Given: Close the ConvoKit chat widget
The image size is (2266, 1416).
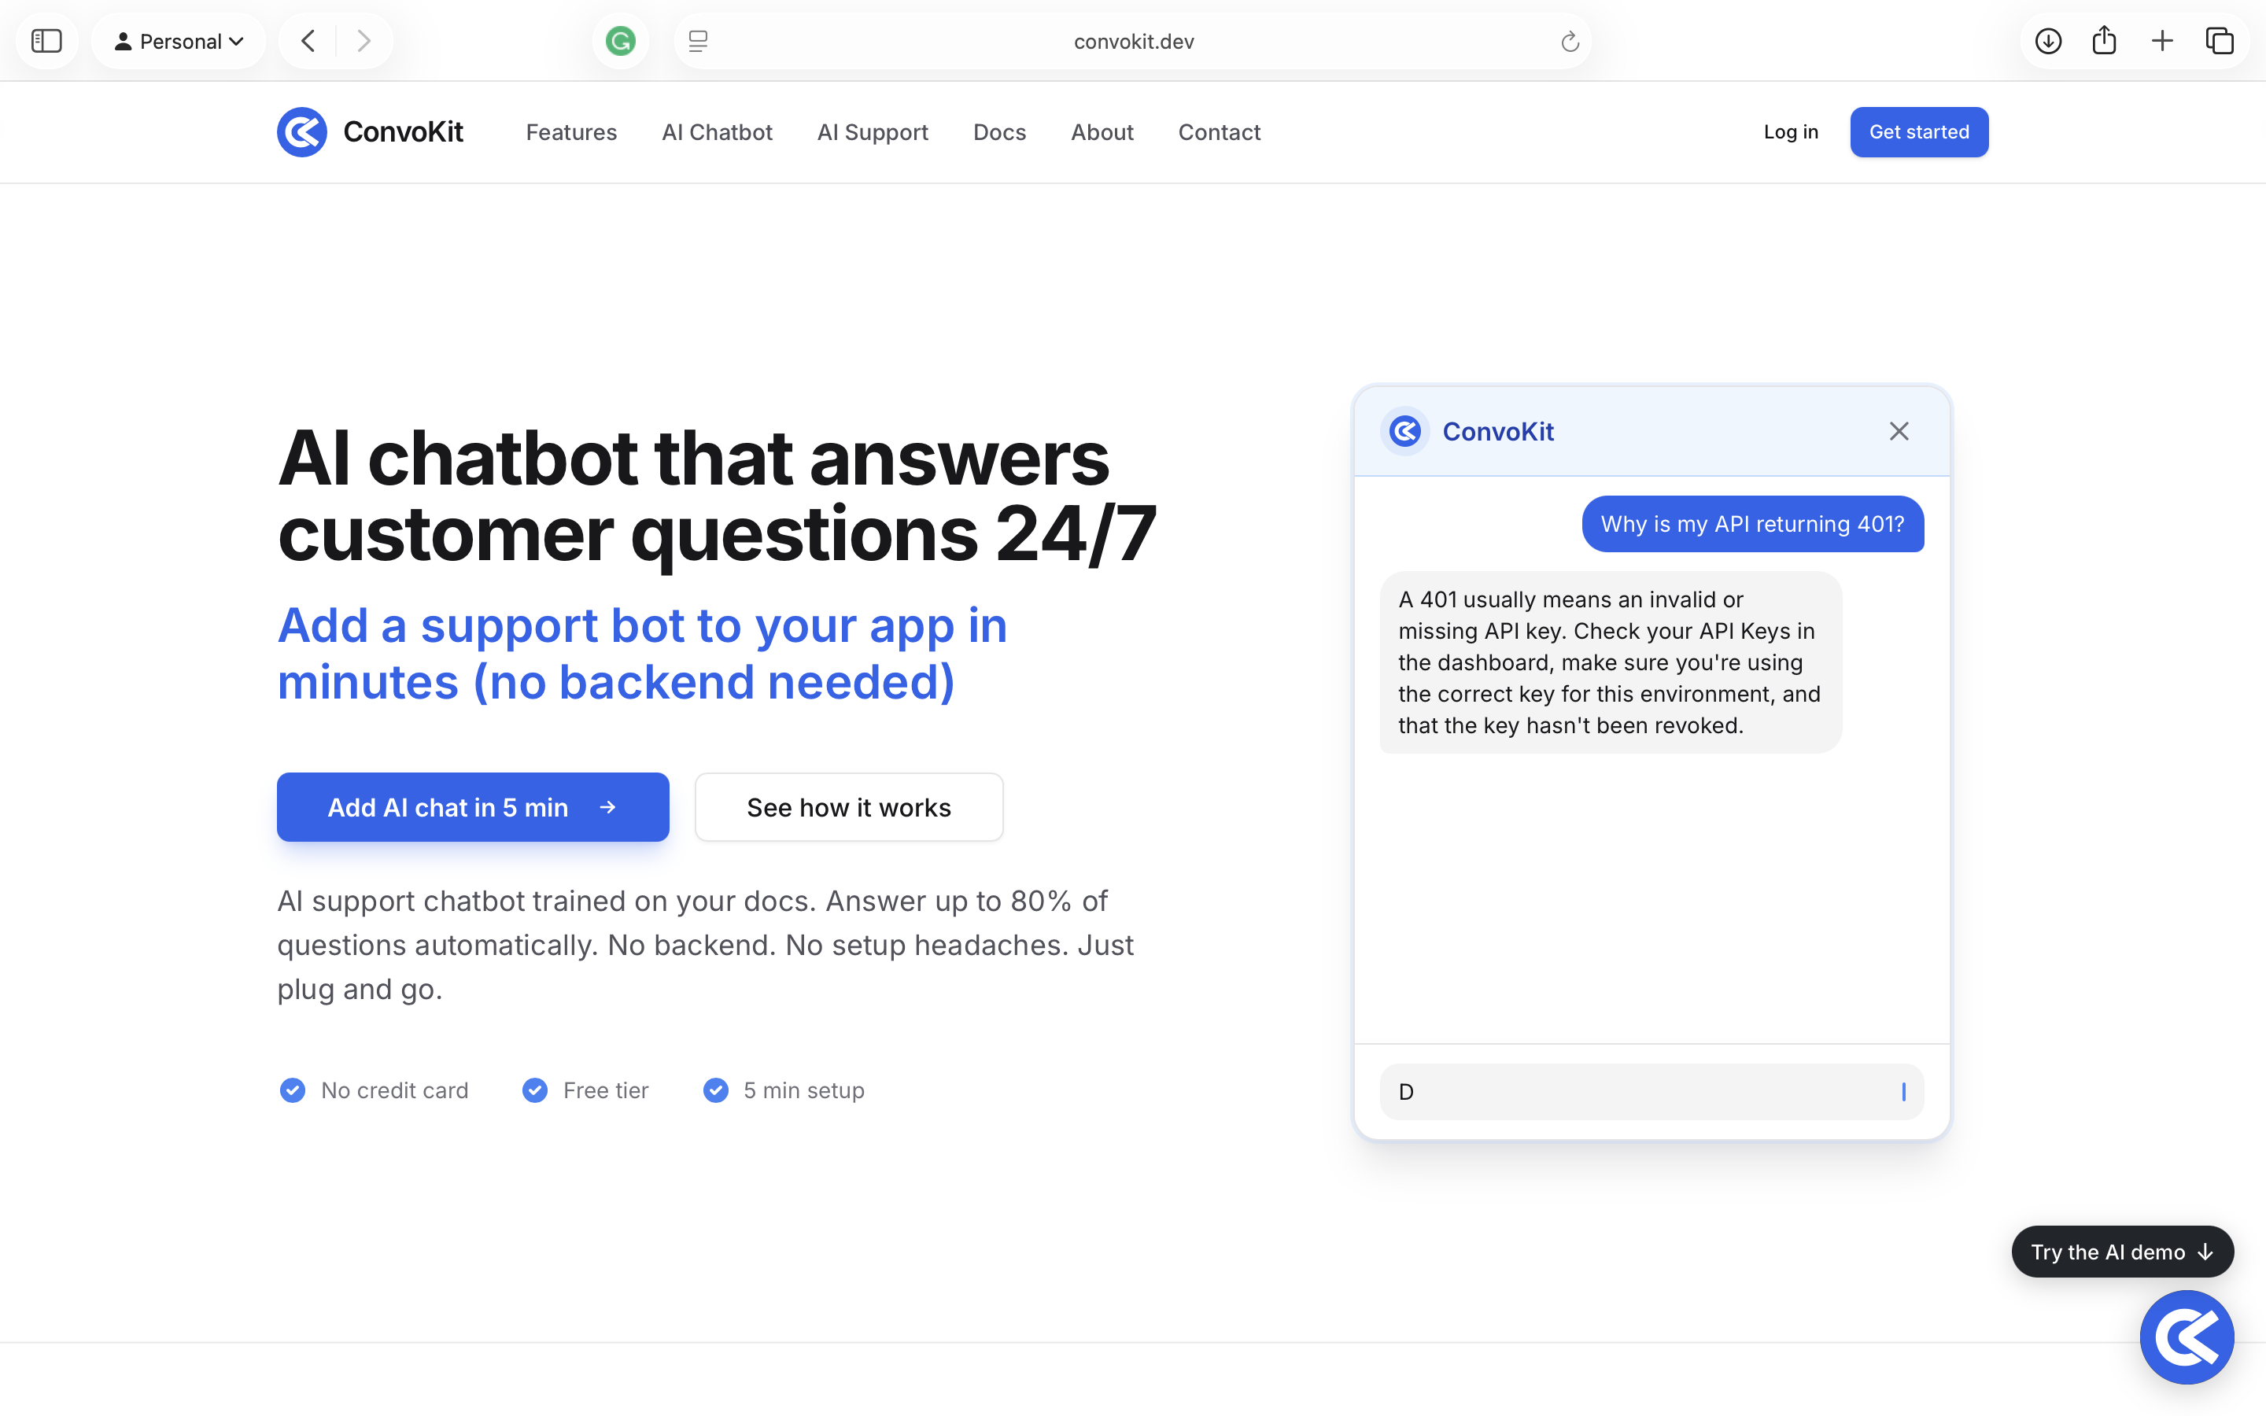Looking at the screenshot, I should 1898,431.
